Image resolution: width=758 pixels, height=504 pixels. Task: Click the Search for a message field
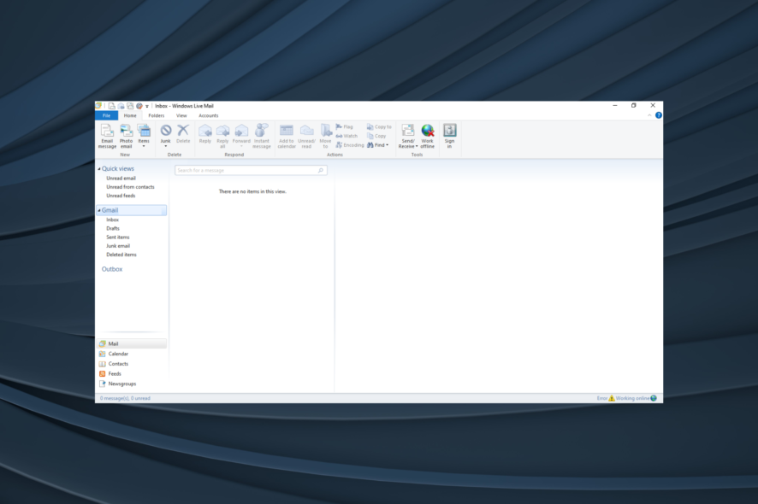pos(251,170)
